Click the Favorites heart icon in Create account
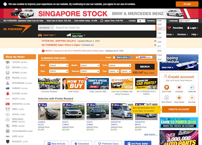This screenshot has height=145, width=202. [179, 87]
